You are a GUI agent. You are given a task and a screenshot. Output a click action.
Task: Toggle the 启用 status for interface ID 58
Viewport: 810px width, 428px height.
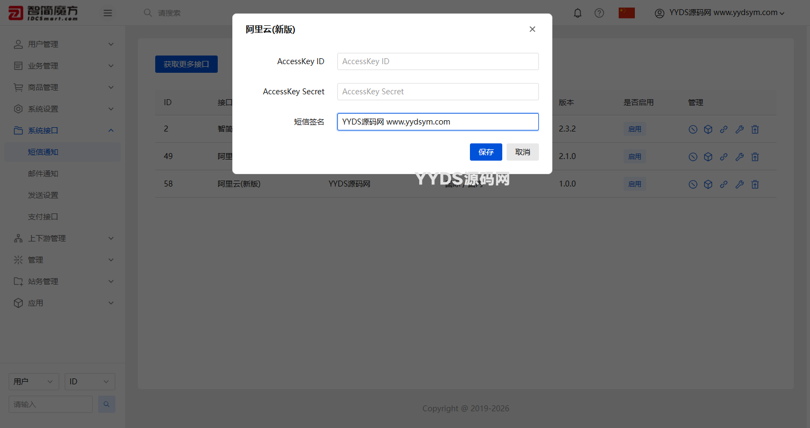(635, 184)
